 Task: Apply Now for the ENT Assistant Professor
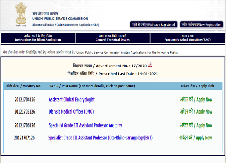coord(196,138)
